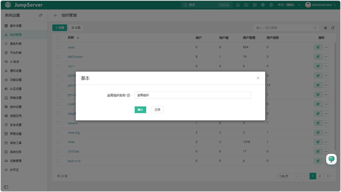Viewport: 341px width, 192px height.
Task: Click the Administrator avatar
Action: pyautogui.click(x=308, y=5)
